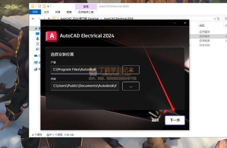Click 返回 to go back in installer
Image resolution: width=227 pixels, height=148 pixels.
(155, 120)
